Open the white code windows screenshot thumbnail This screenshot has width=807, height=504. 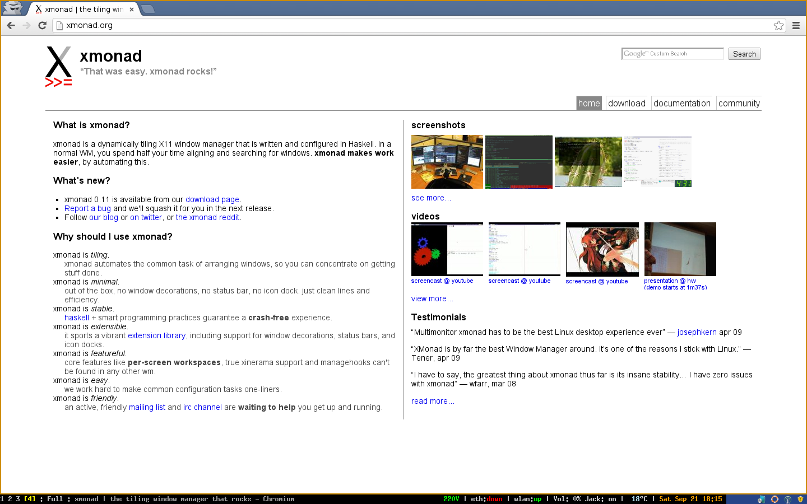[x=658, y=162]
